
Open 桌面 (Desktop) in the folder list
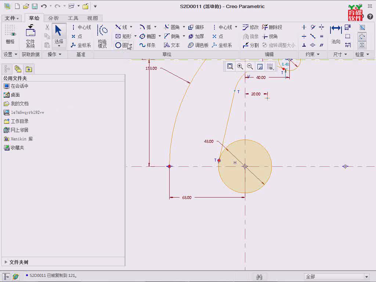pyautogui.click(x=12, y=95)
